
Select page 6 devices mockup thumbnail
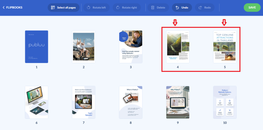(x=37, y=102)
